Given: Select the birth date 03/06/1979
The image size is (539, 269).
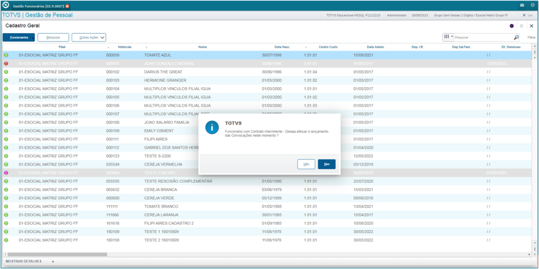Looking at the screenshot, I should click(x=272, y=190).
